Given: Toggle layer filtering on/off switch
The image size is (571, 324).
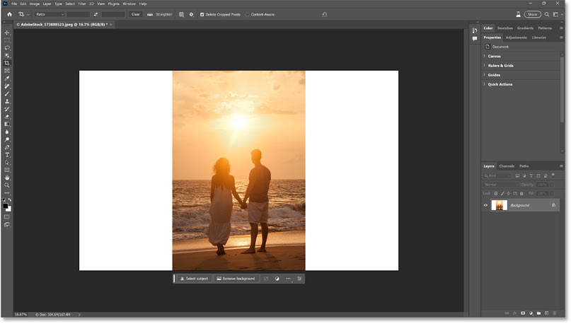Looking at the screenshot, I should point(553,175).
